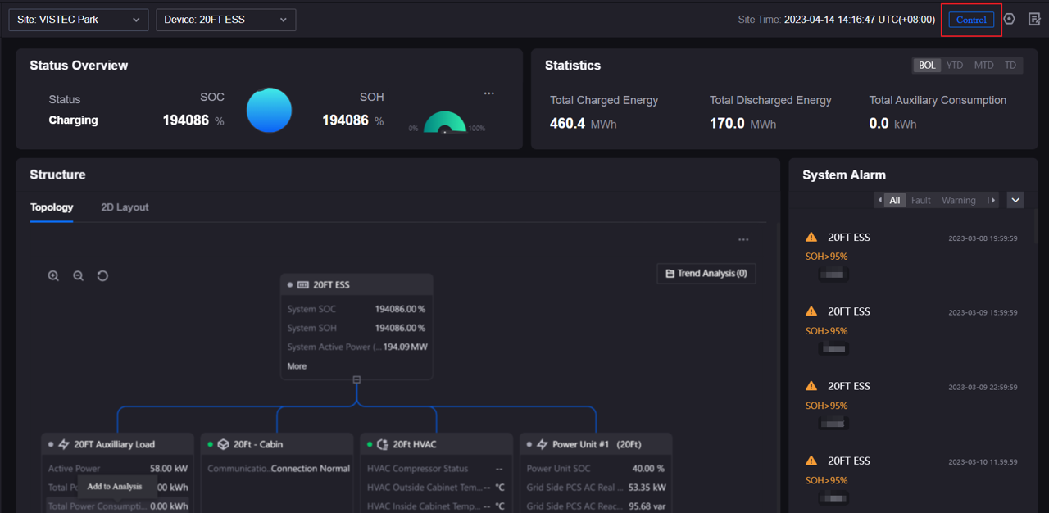Click the Control button
Image resolution: width=1049 pixels, height=513 pixels.
(x=971, y=20)
